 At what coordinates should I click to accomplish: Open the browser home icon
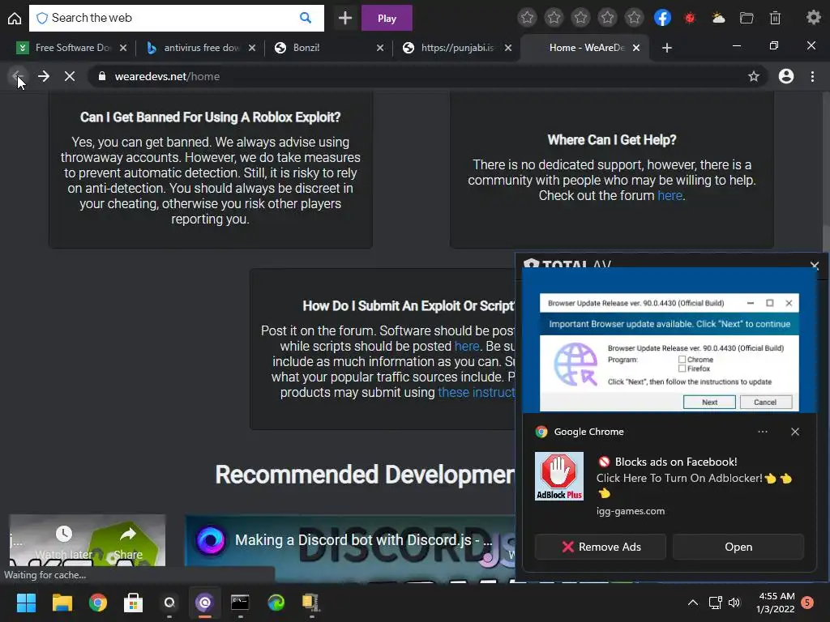click(15, 19)
